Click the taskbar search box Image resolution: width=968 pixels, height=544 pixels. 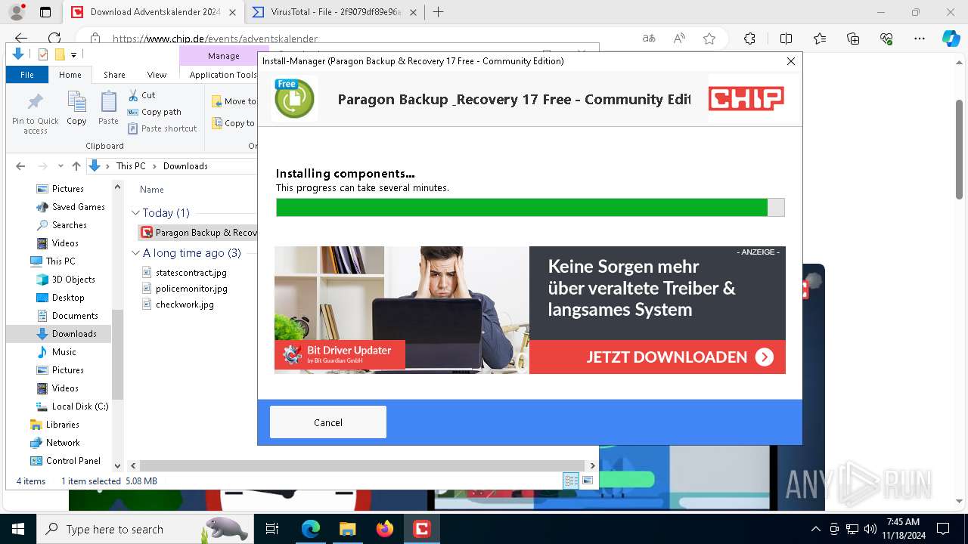click(145, 529)
